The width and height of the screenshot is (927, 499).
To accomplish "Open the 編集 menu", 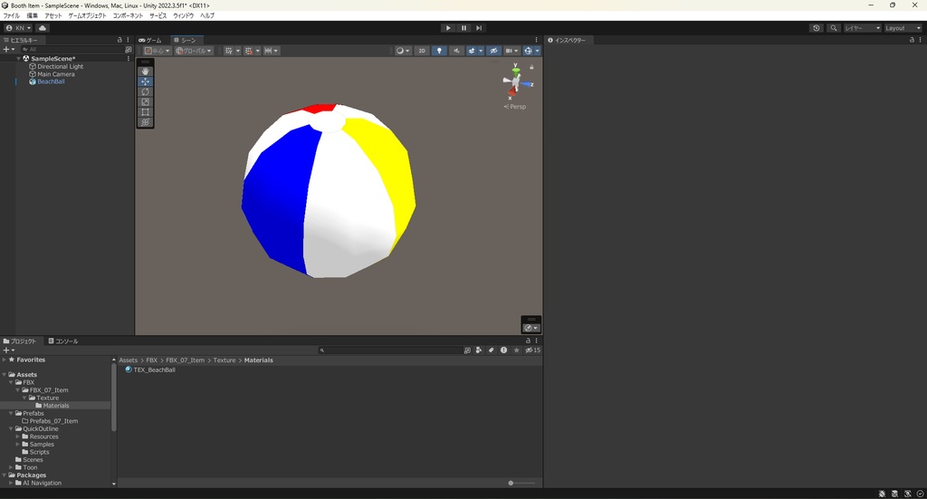I will point(32,16).
